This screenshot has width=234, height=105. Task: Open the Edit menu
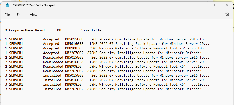pyautogui.click(x=20, y=15)
